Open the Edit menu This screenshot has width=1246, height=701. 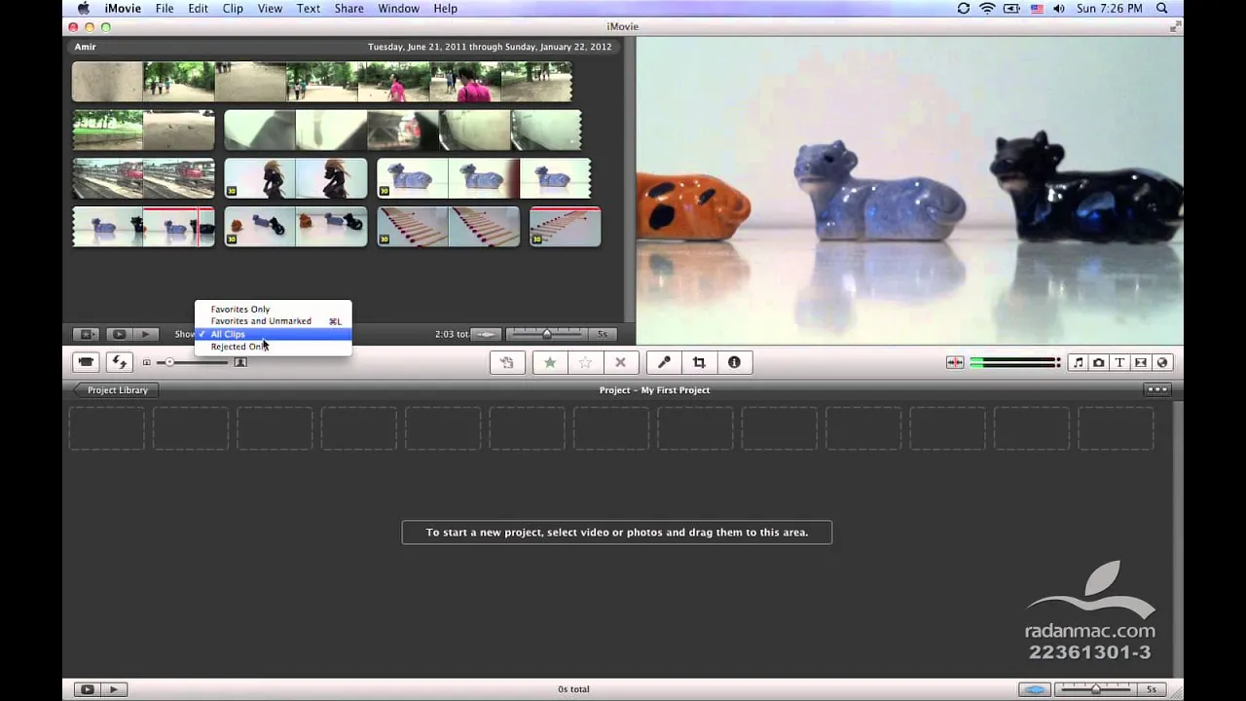[198, 9]
